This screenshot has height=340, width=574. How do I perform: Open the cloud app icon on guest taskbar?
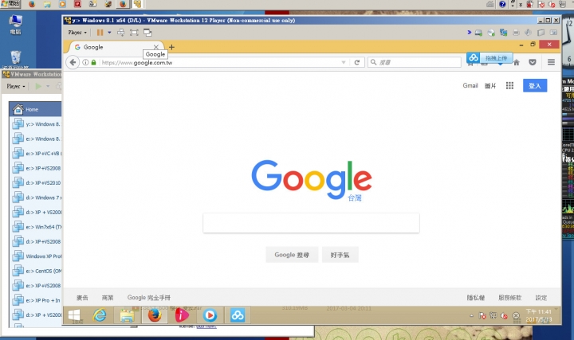pyautogui.click(x=238, y=315)
